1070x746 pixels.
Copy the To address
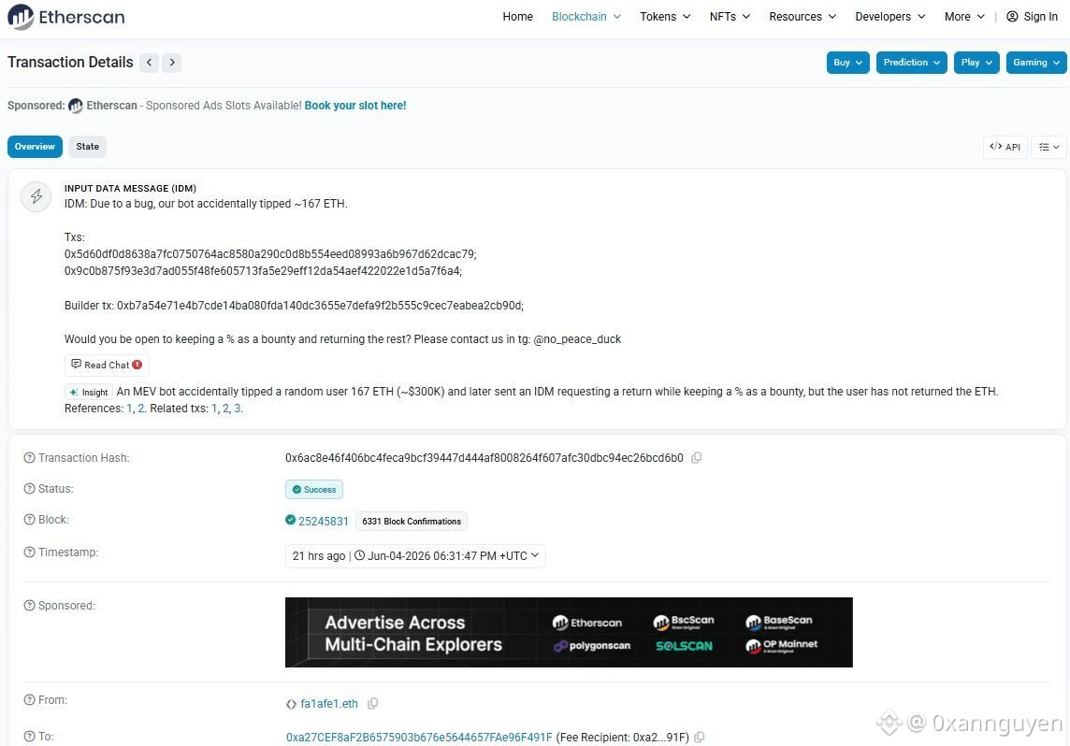click(x=700, y=738)
